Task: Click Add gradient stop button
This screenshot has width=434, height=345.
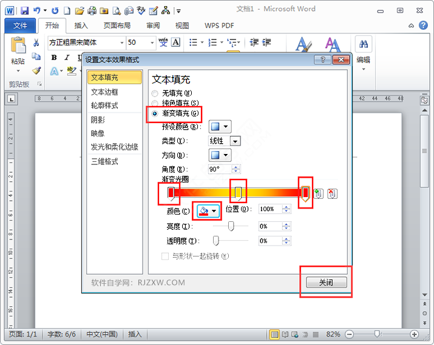Action: pyautogui.click(x=318, y=193)
